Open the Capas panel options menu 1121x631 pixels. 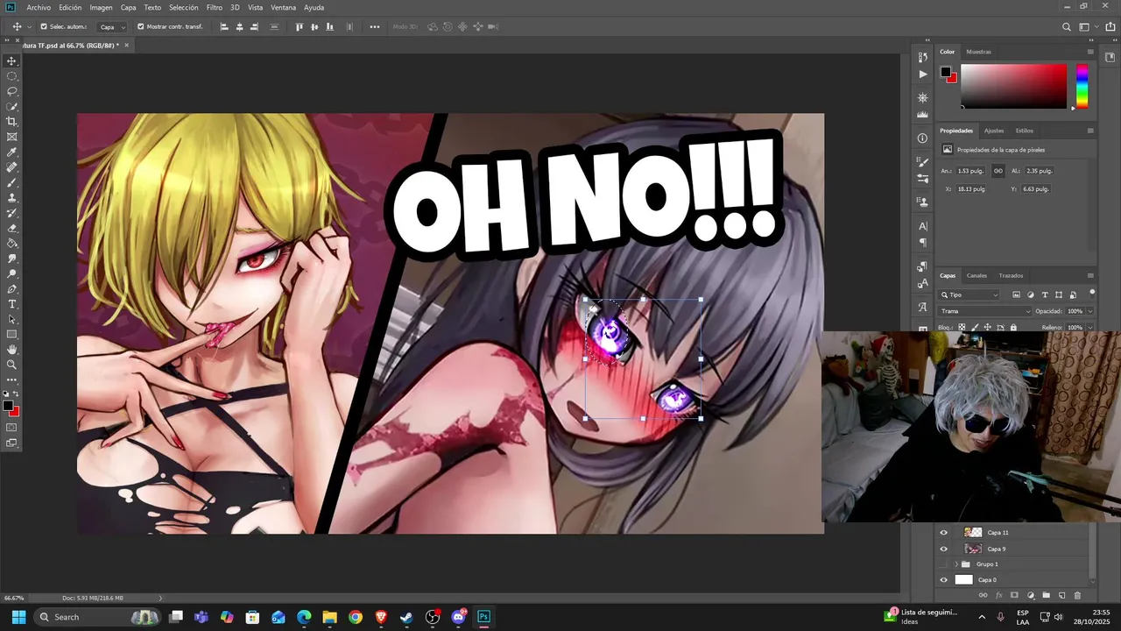point(1090,275)
